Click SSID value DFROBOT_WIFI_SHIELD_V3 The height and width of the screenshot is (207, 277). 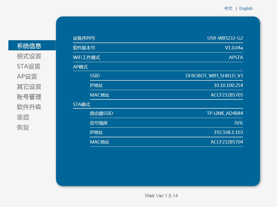(214, 76)
